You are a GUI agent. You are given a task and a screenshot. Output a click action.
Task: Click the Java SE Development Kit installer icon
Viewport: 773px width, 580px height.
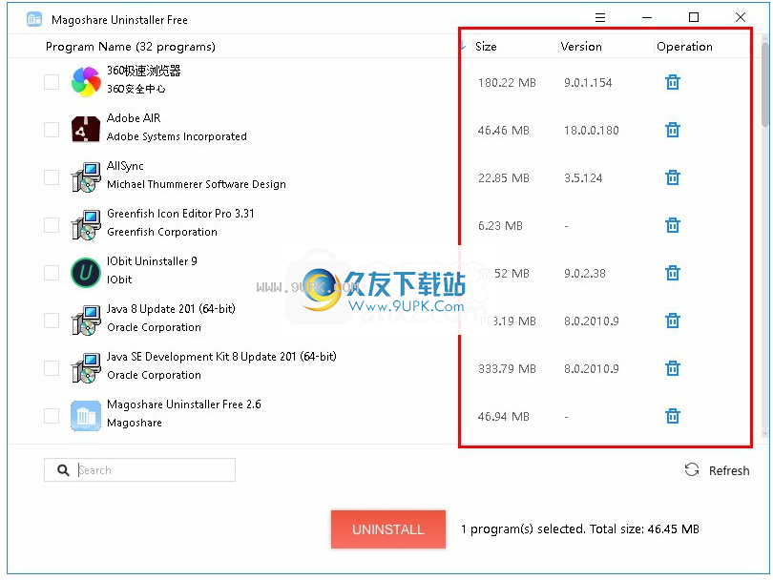tap(86, 367)
